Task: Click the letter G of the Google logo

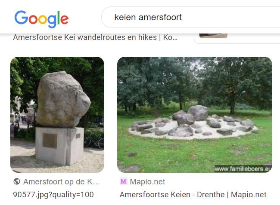Action: [21, 17]
